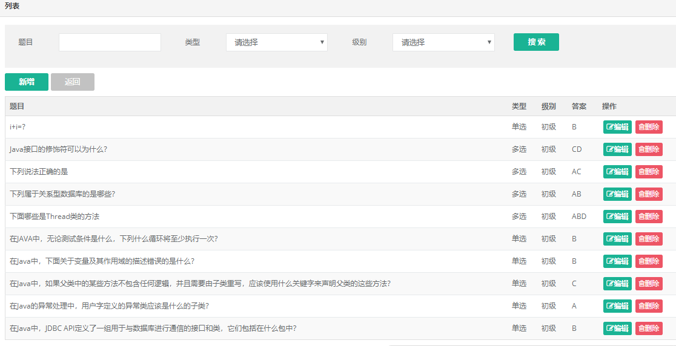Click the 答案 column header
This screenshot has height=346, width=676.
[x=579, y=106]
